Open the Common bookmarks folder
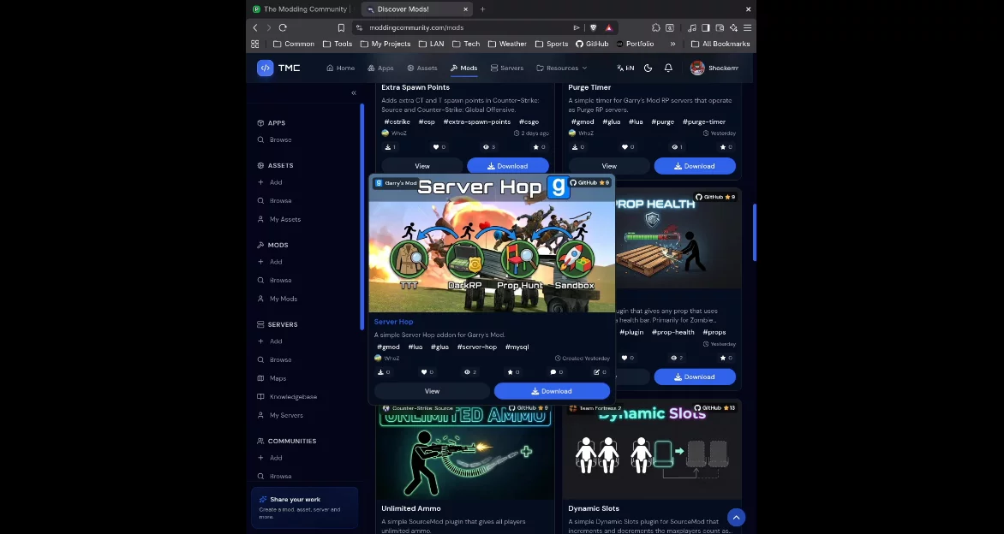The width and height of the screenshot is (1004, 534). click(x=294, y=44)
